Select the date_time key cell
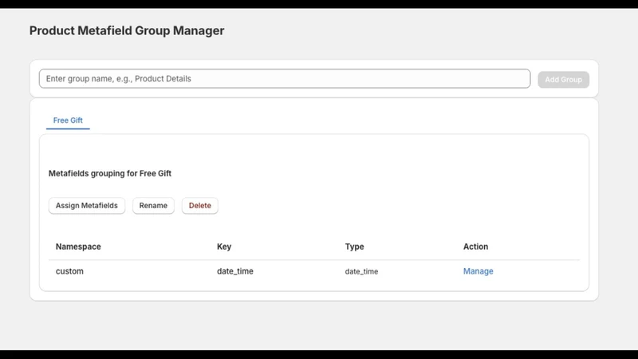Viewport: 638px width, 359px height. 235,271
